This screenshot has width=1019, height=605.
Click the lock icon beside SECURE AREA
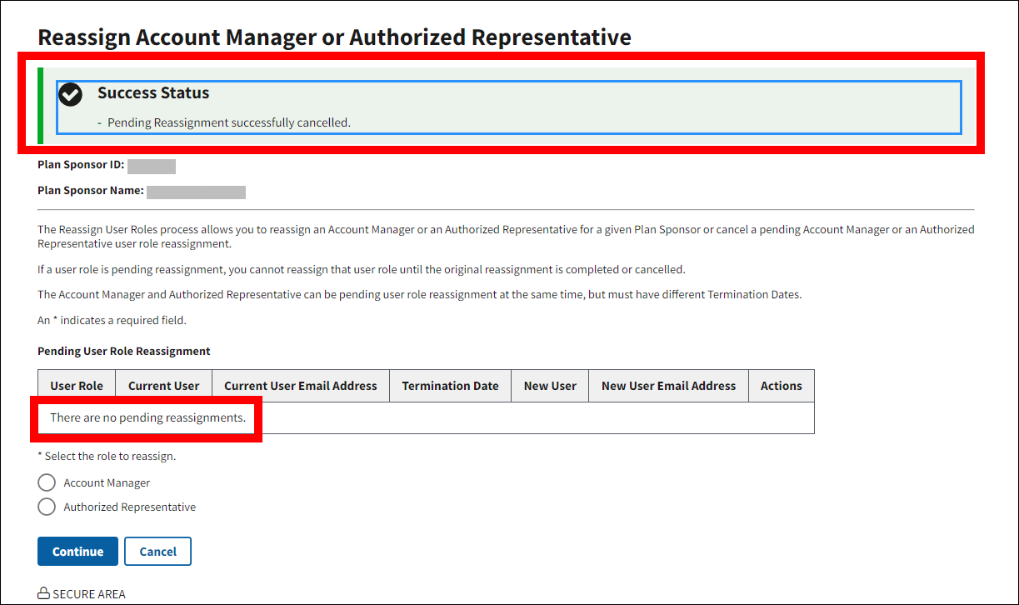point(43,594)
